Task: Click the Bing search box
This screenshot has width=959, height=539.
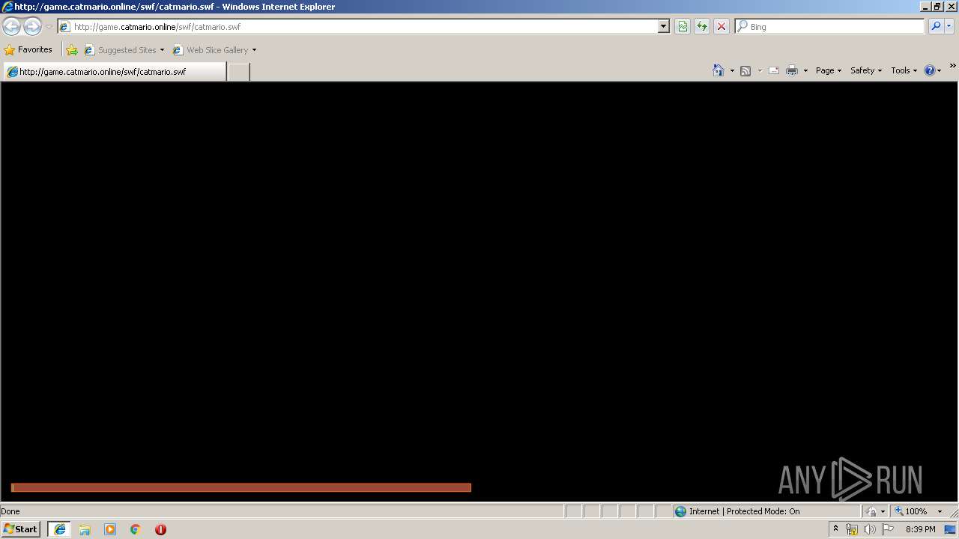Action: pyautogui.click(x=830, y=26)
